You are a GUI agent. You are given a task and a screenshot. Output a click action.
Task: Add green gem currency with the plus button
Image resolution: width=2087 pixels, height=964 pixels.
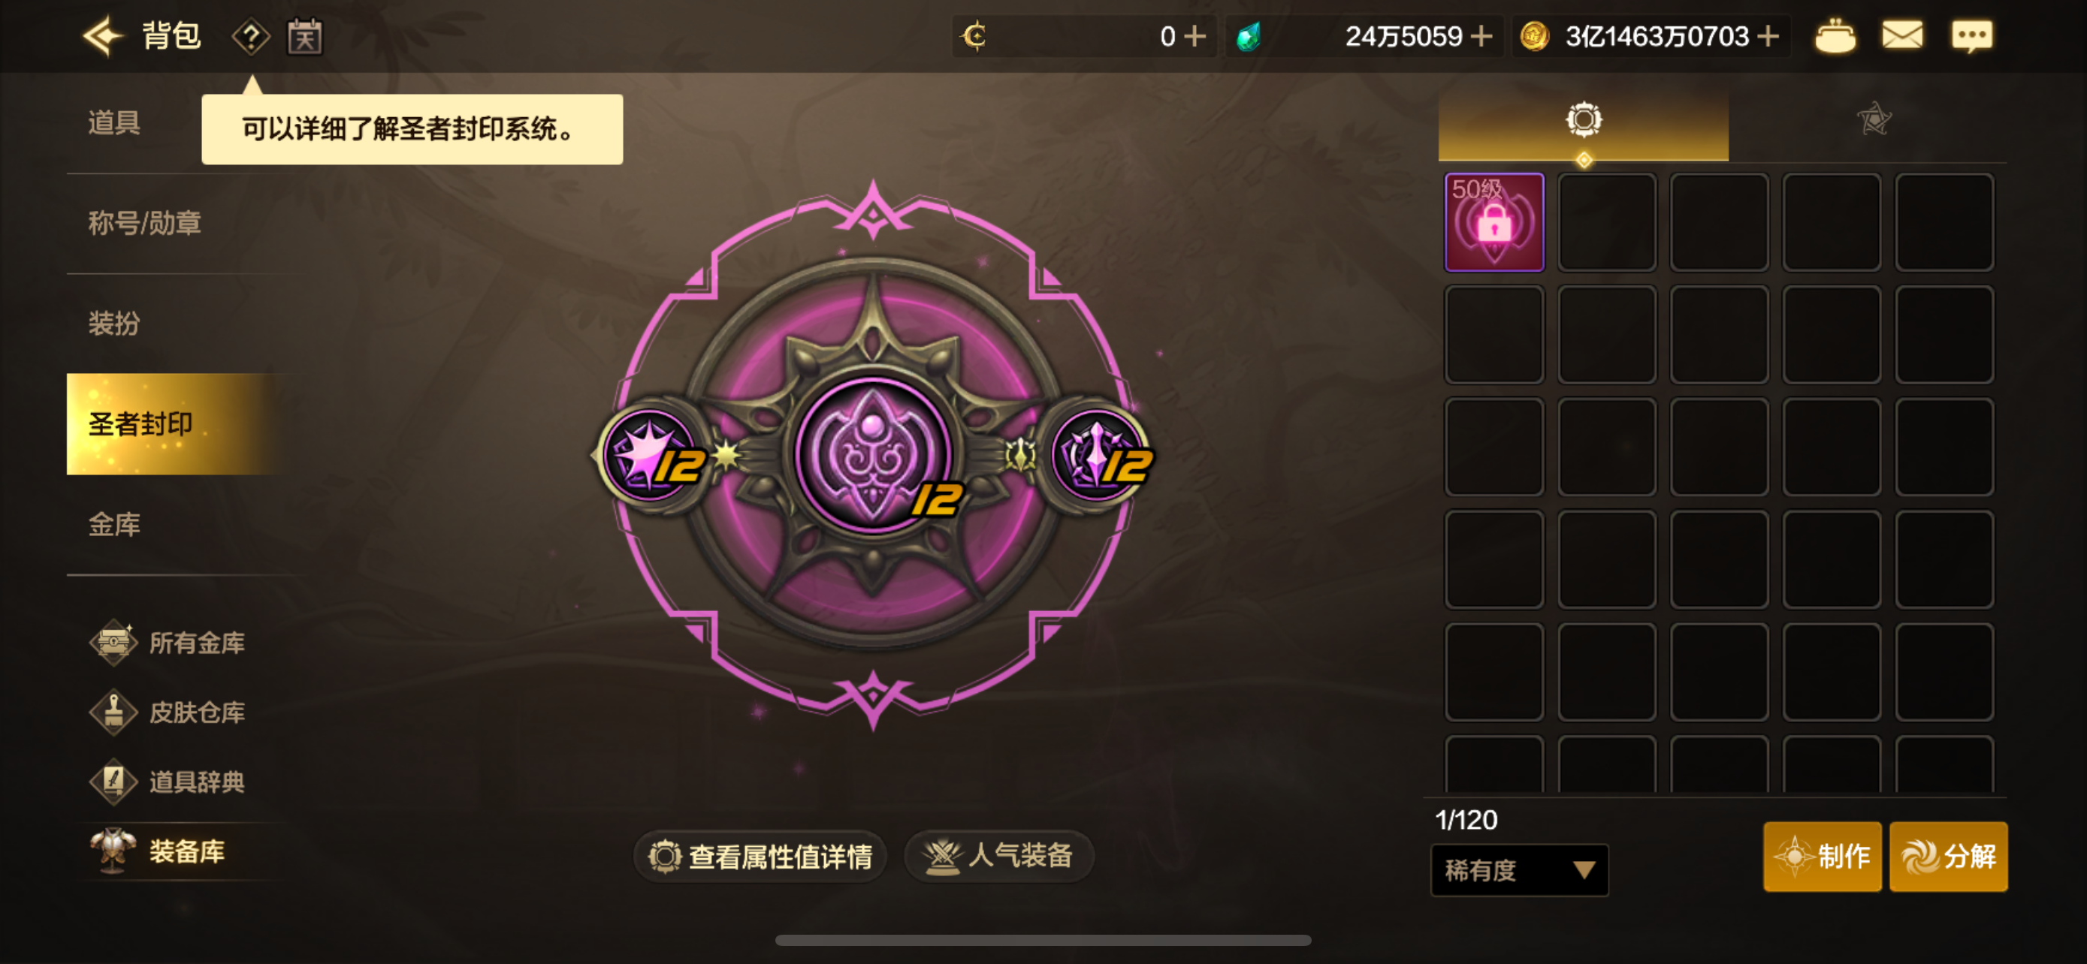[x=1481, y=37]
